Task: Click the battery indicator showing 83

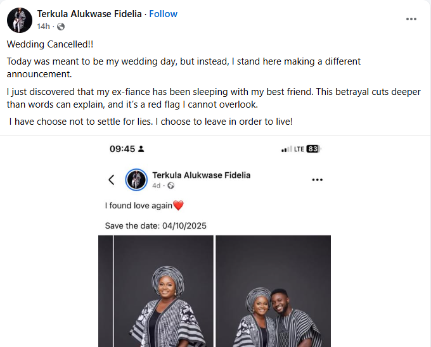Action: (312, 149)
